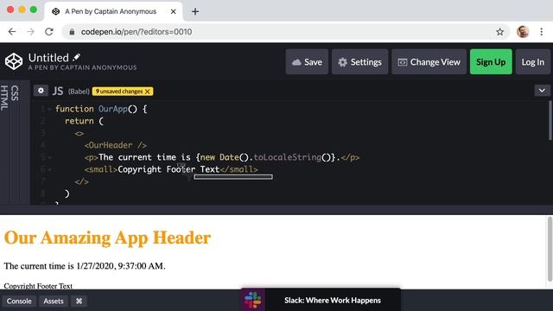Click "toLocaleString" in the code editor
Image resolution: width=553 pixels, height=311 pixels.
pos(288,157)
